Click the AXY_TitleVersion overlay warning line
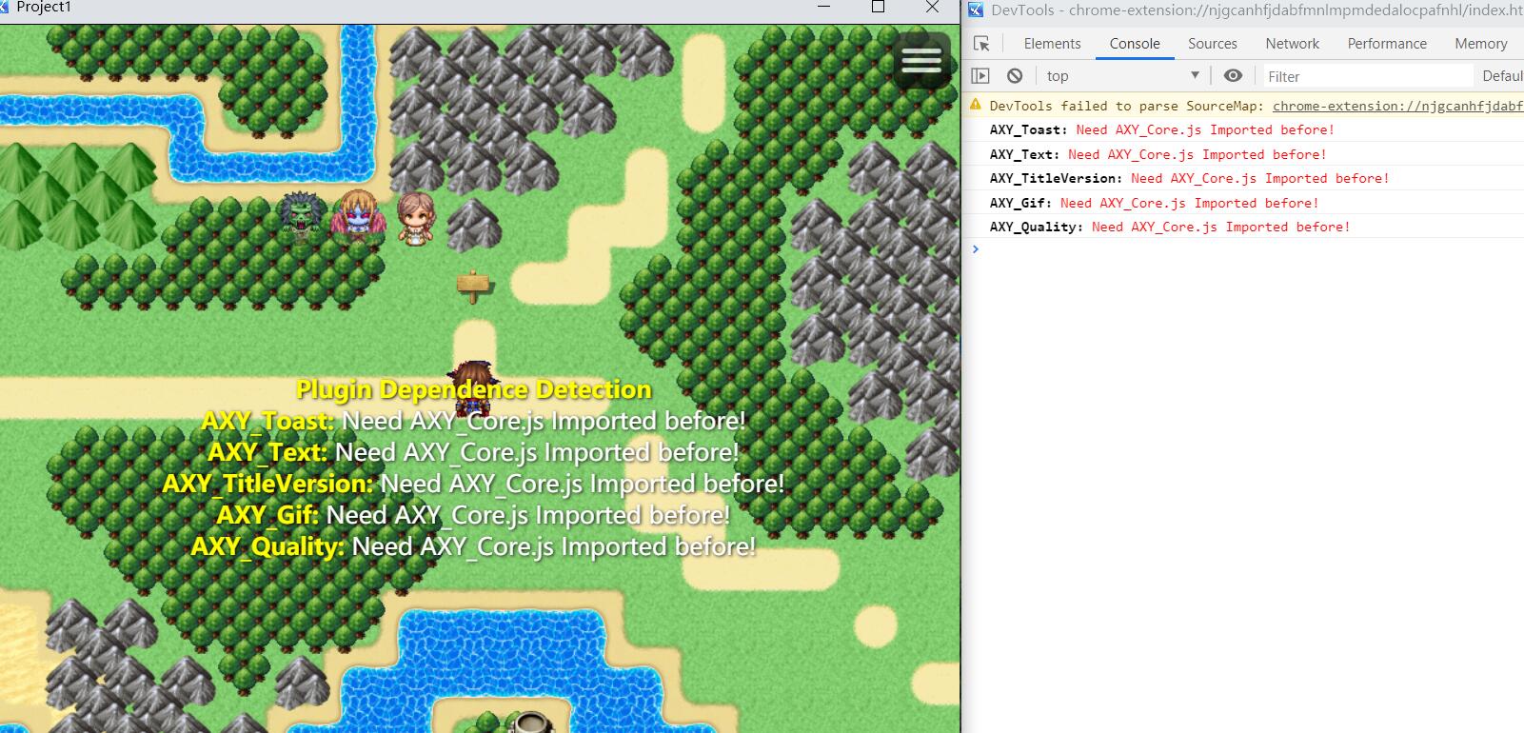The width and height of the screenshot is (1524, 733). (474, 484)
